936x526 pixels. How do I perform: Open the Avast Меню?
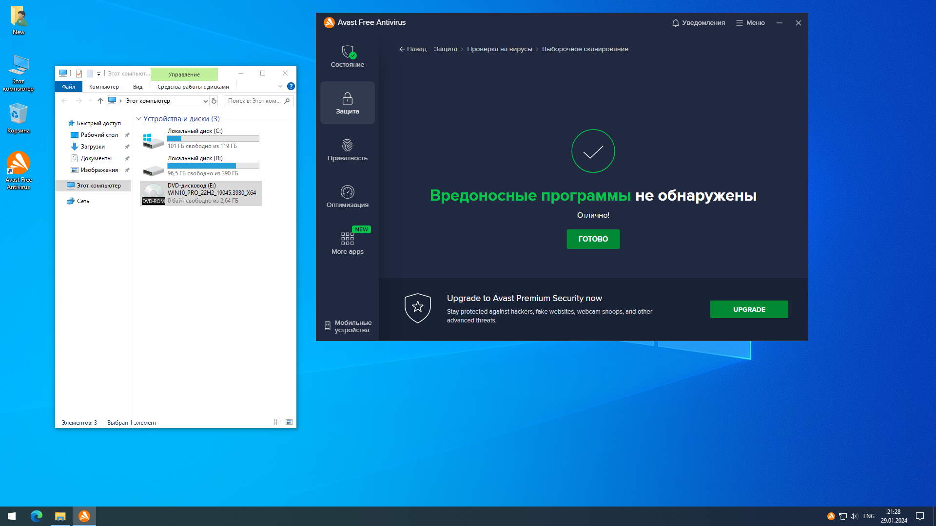pos(750,23)
